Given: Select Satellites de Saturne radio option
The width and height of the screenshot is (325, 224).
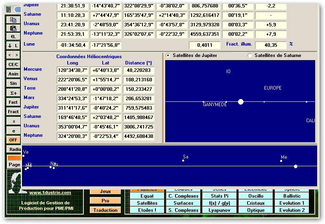Looking at the screenshot, I should [x=250, y=55].
